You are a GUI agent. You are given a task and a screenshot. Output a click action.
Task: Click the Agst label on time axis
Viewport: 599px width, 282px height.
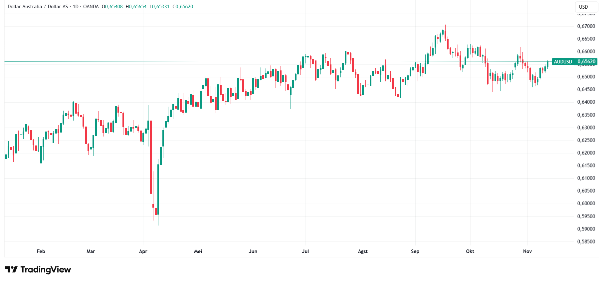[x=363, y=251]
